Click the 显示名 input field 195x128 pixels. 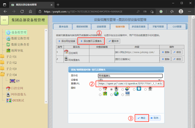pos(130,76)
